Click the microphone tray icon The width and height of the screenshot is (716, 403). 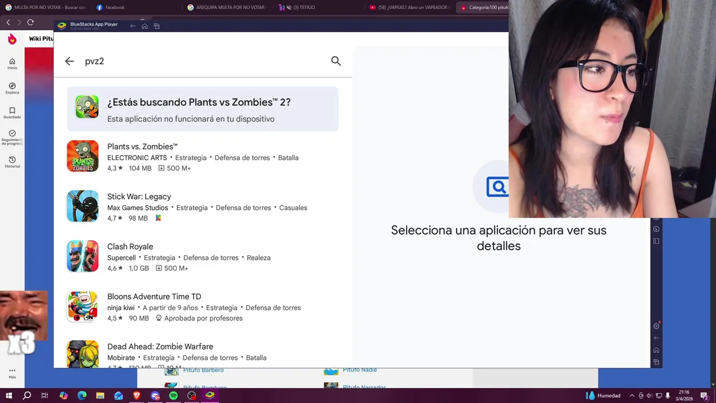[667, 396]
